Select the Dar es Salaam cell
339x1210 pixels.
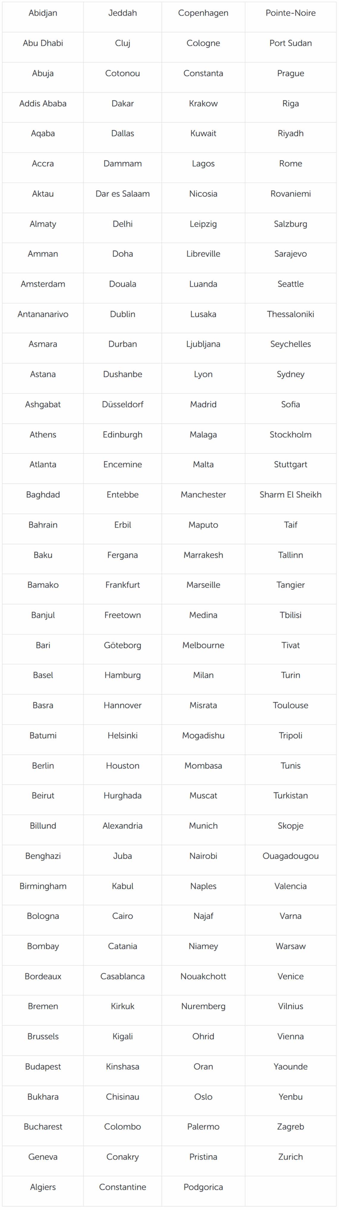click(x=123, y=193)
